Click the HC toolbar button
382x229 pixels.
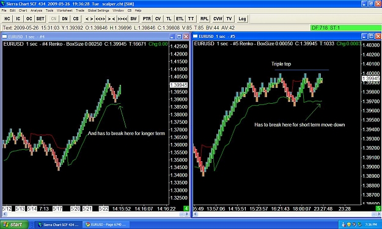point(7,19)
